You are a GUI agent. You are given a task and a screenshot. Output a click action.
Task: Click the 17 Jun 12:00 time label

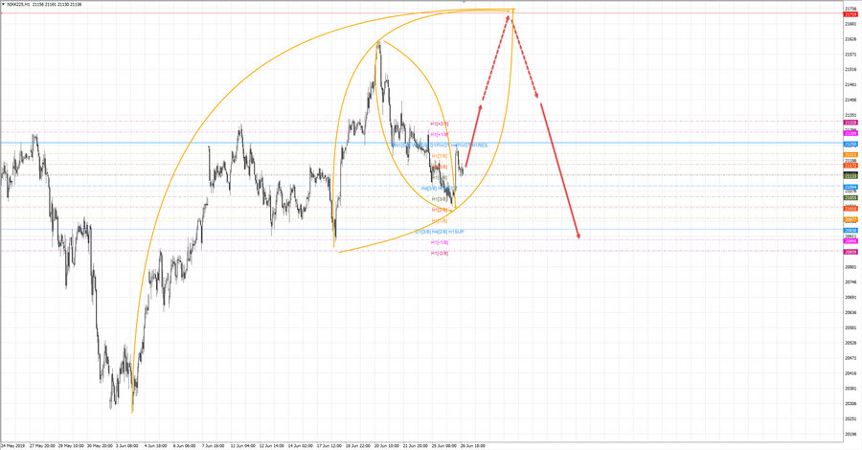[329, 445]
